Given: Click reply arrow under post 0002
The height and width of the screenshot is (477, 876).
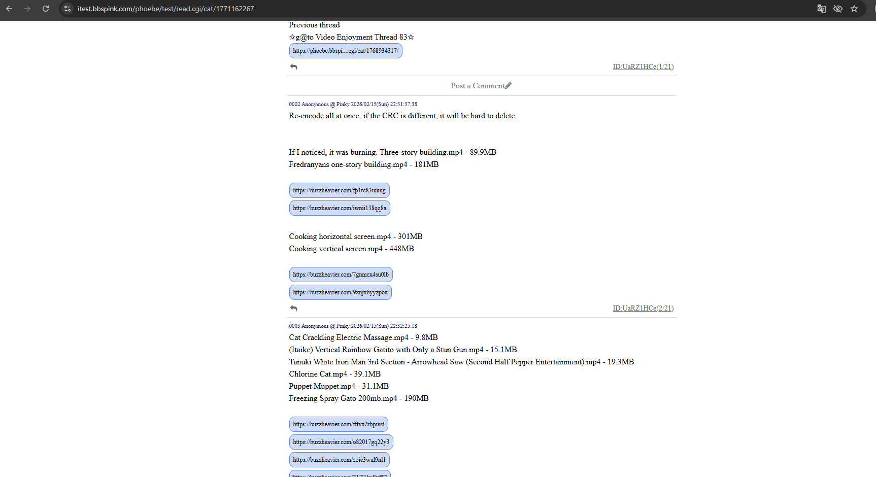Looking at the screenshot, I should click(293, 309).
